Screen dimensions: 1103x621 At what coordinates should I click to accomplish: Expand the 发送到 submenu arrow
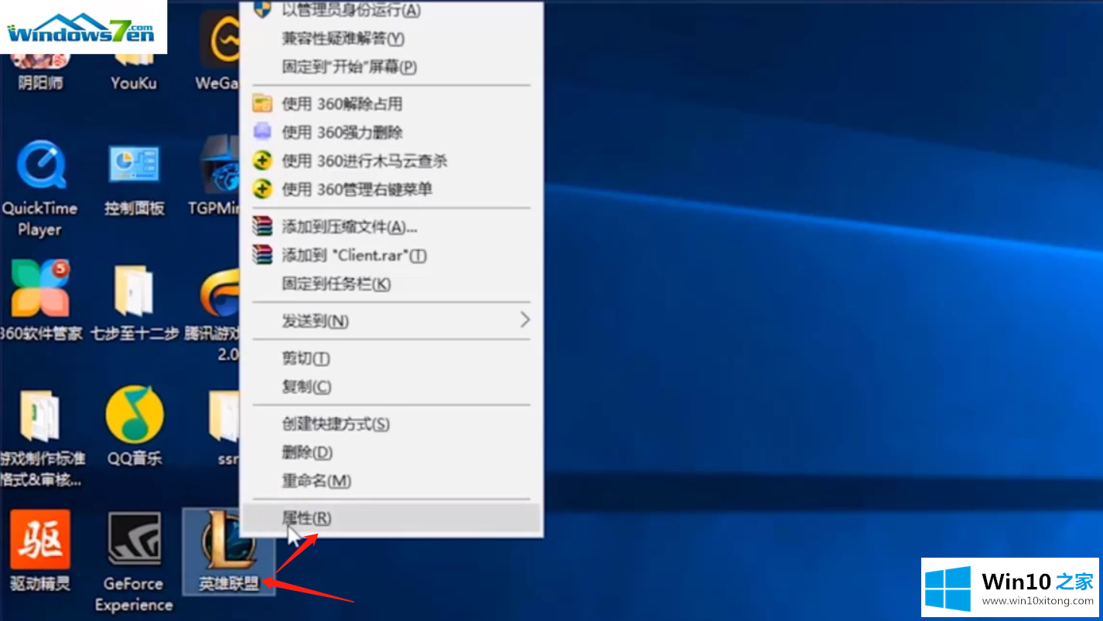point(525,320)
